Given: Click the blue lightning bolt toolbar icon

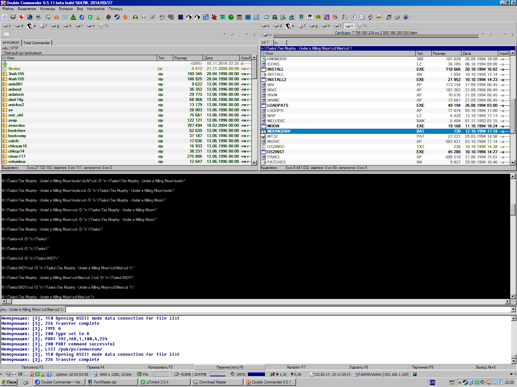Looking at the screenshot, I should 353,17.
